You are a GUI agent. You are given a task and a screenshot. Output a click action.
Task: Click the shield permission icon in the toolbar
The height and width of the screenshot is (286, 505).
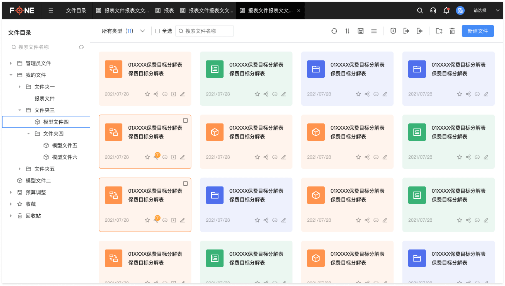393,31
